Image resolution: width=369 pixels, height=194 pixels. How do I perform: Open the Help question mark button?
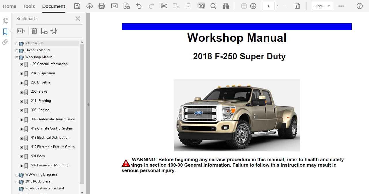click(359, 6)
